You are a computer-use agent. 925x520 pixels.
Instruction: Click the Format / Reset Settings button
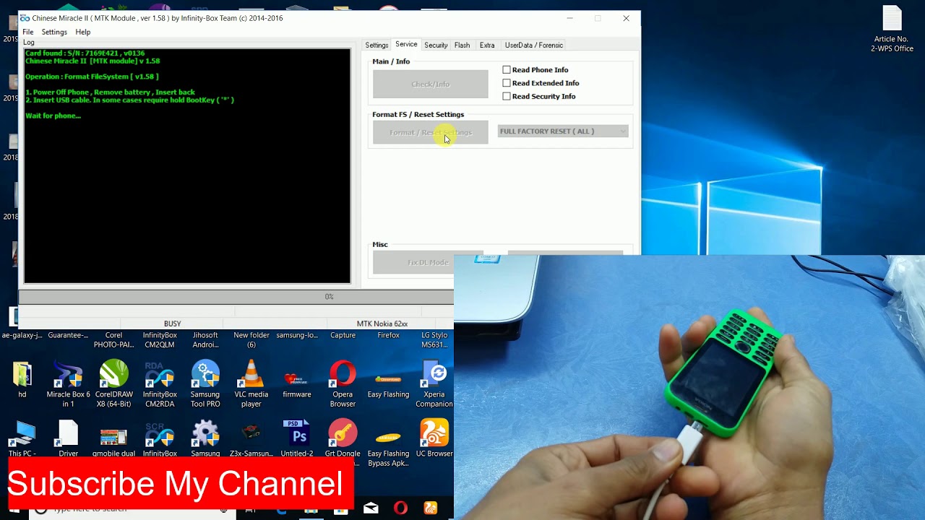point(431,132)
